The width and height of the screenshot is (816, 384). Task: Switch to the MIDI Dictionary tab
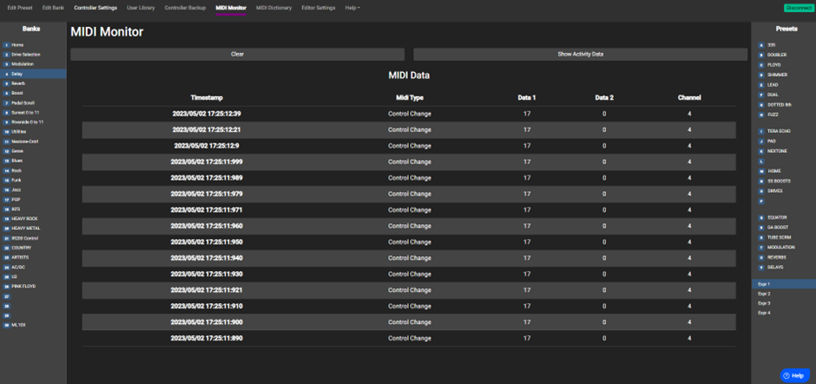[x=273, y=8]
